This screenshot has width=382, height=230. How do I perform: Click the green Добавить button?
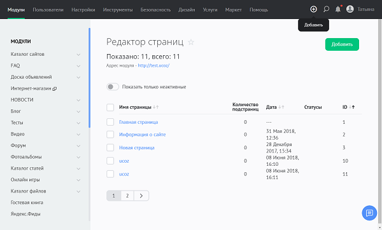tap(342, 44)
